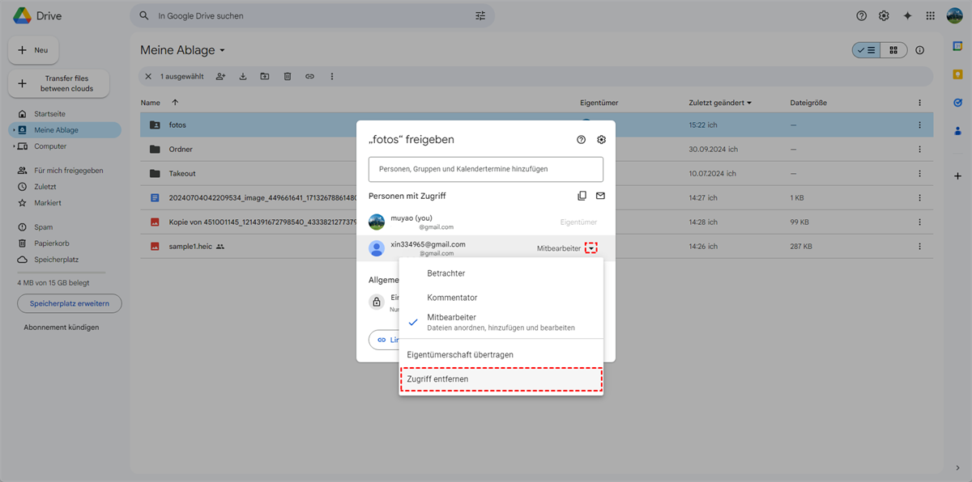
Task: Open the Mitbearbeiter role dropdown arrow
Action: point(591,248)
